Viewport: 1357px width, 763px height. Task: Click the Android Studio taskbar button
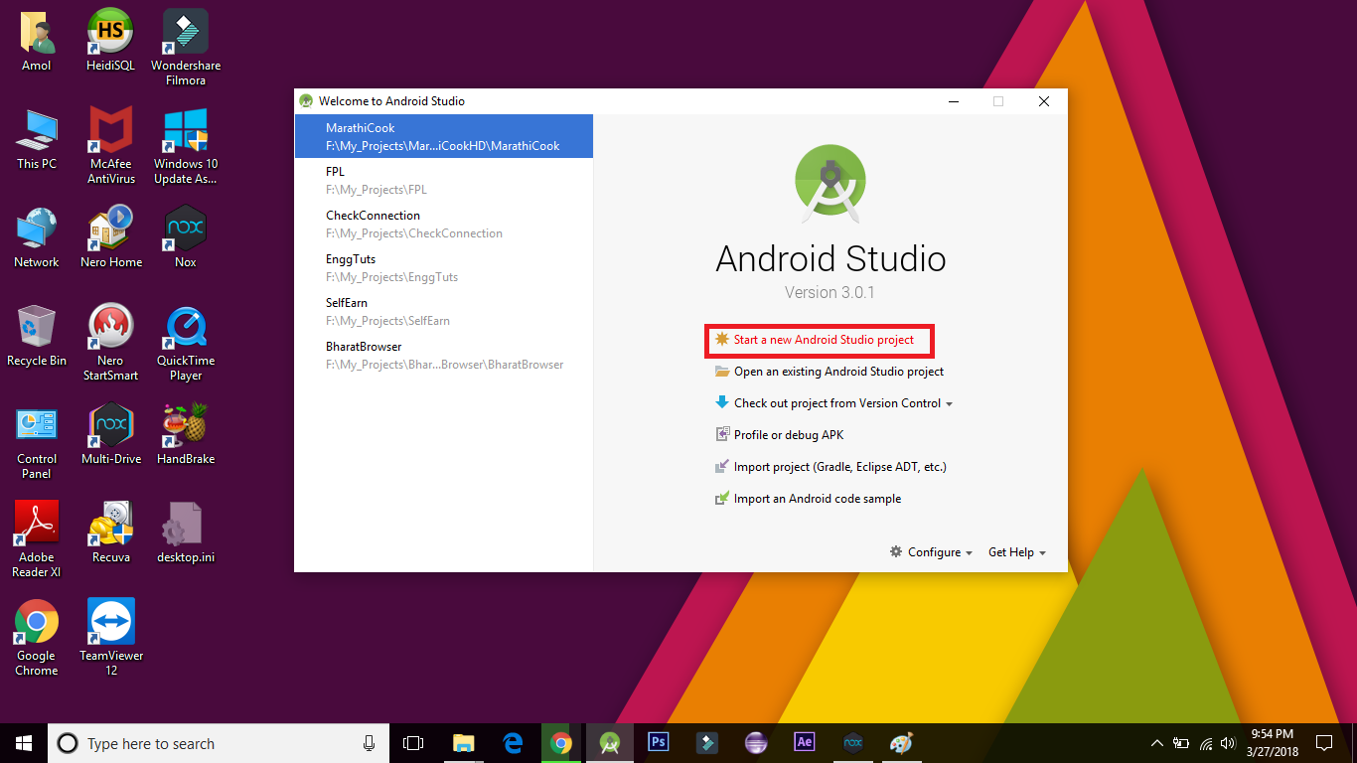tap(610, 743)
